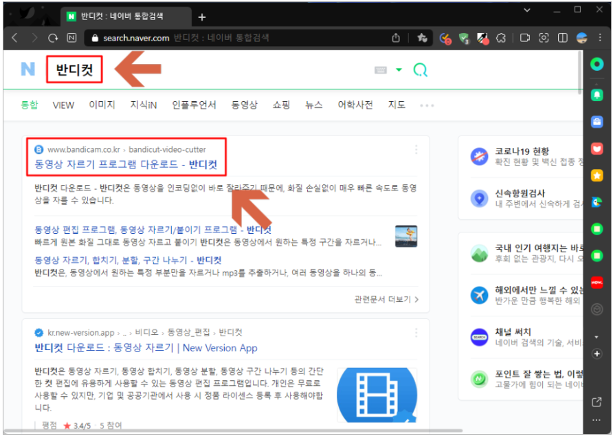The height and width of the screenshot is (436, 613).
Task: Add side panel item with plus icon
Action: click(x=597, y=353)
